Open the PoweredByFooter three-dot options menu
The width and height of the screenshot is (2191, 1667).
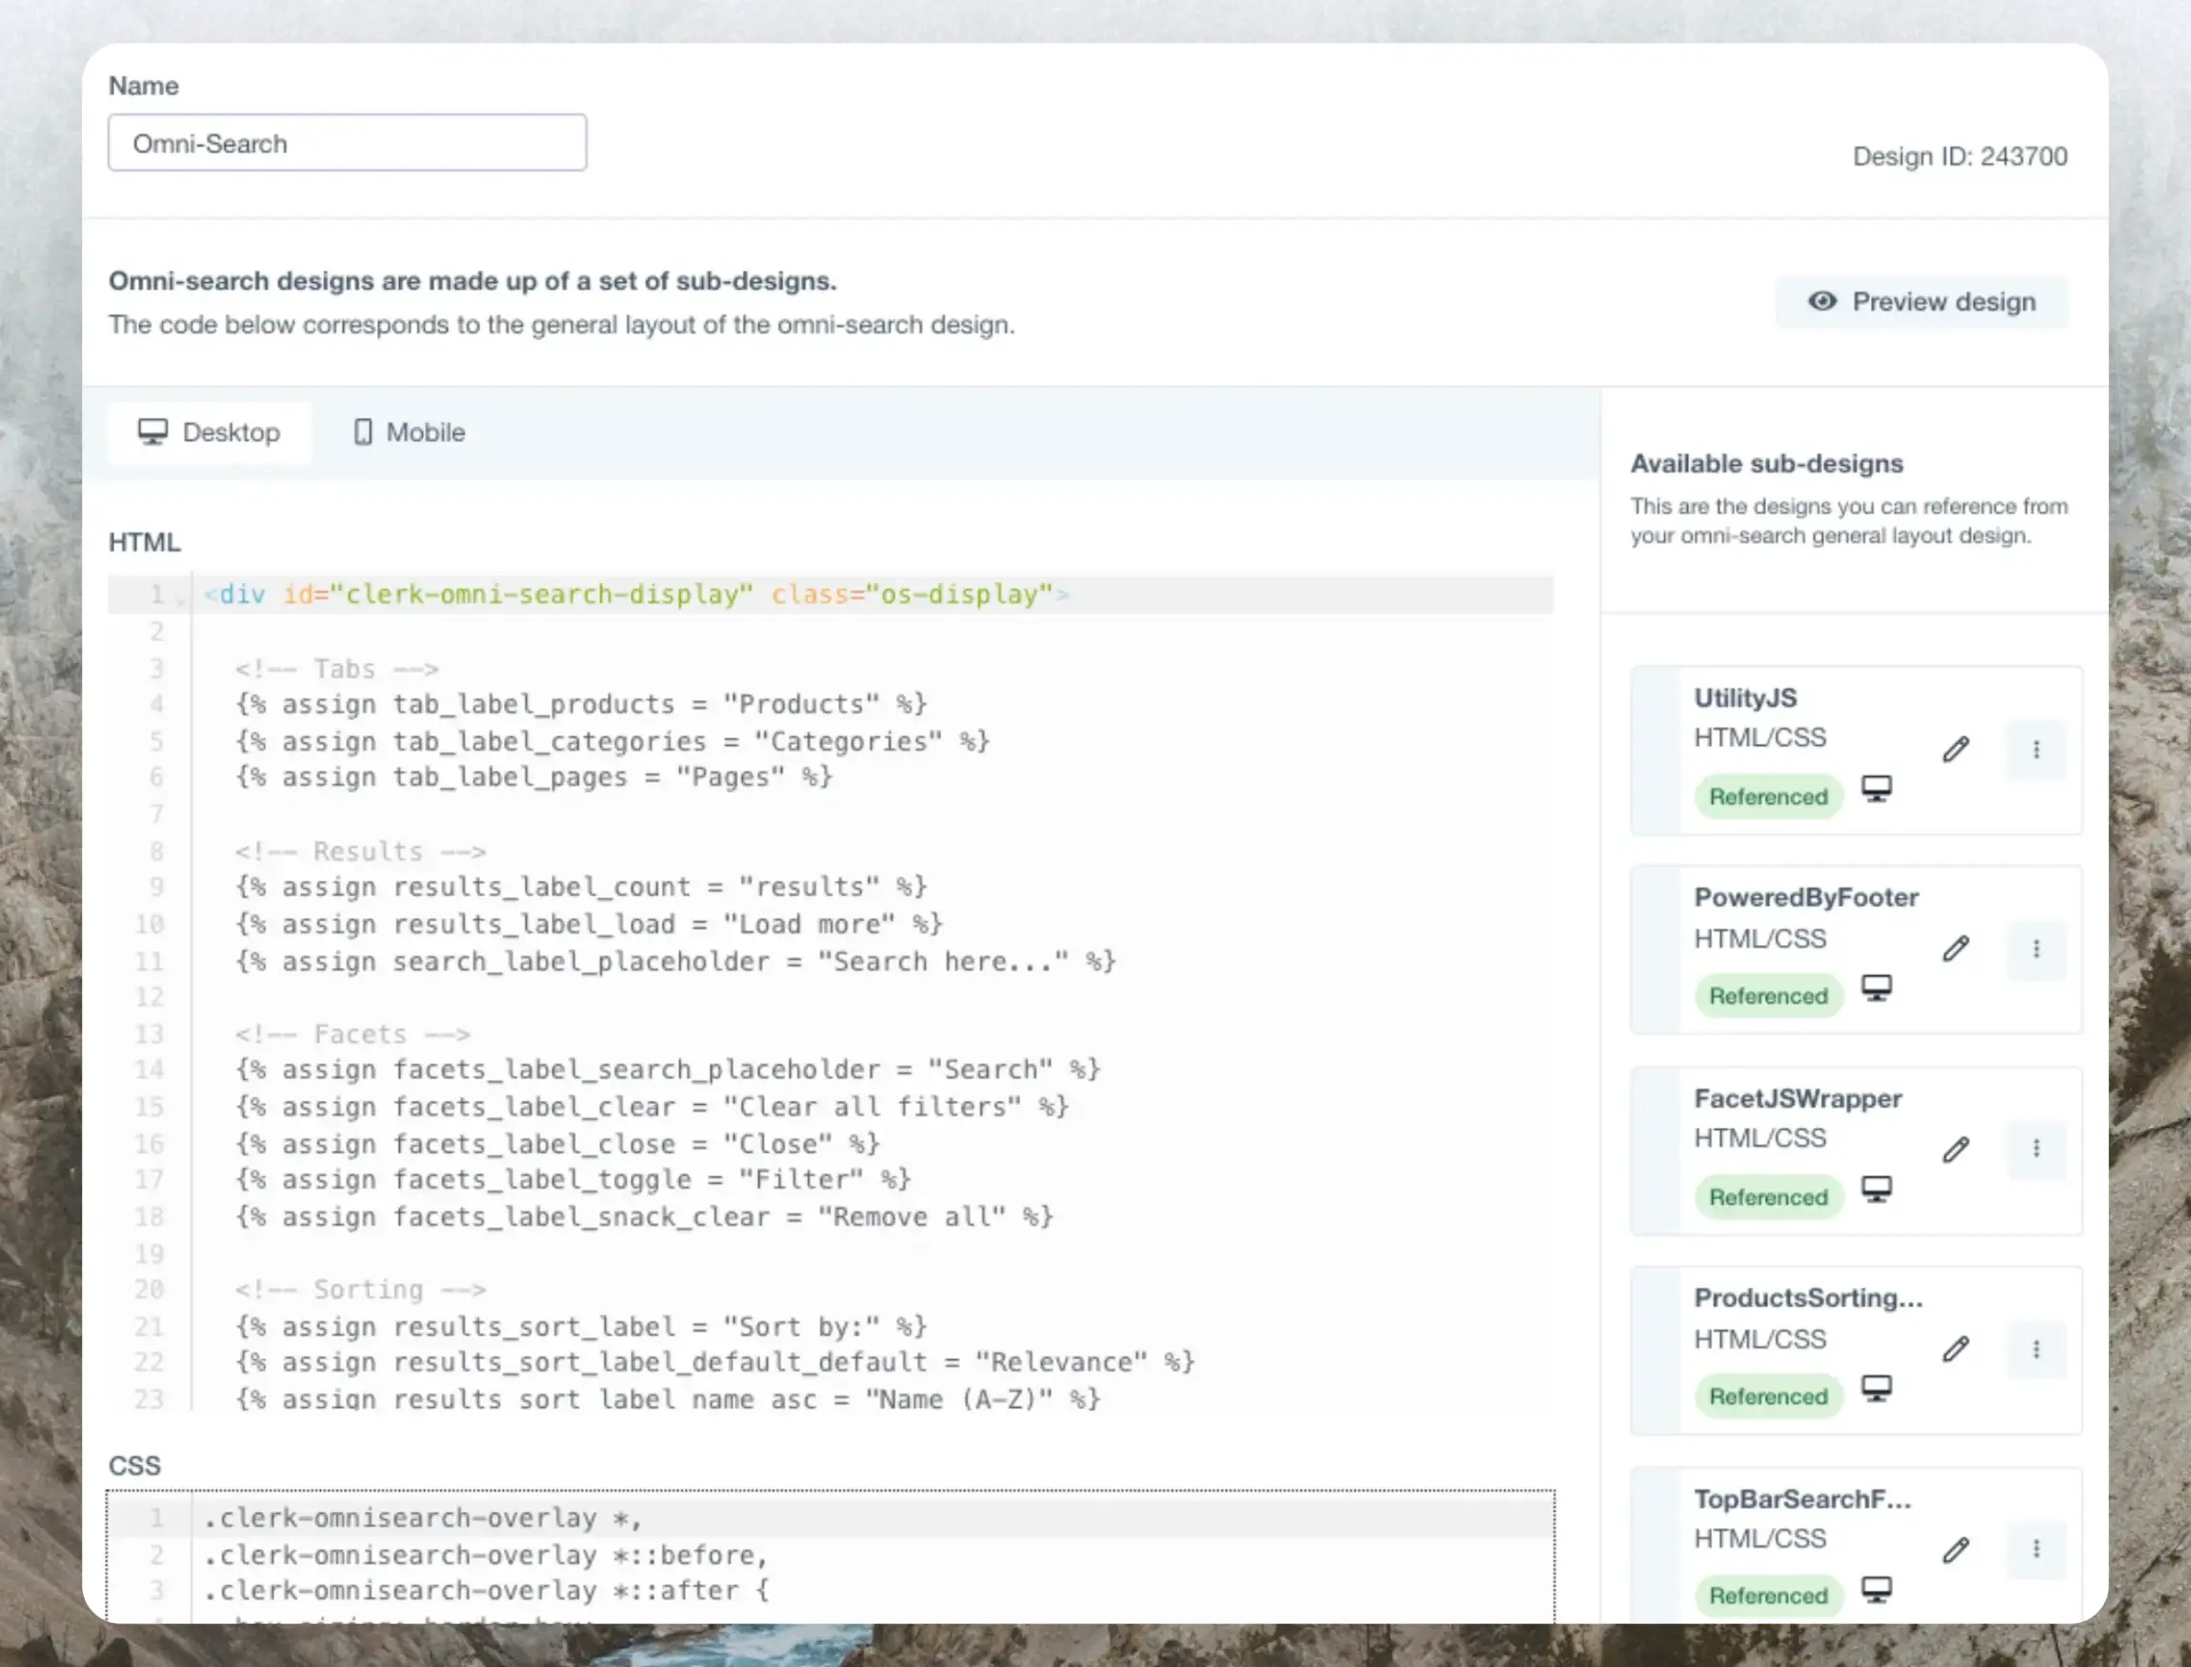coord(2037,949)
